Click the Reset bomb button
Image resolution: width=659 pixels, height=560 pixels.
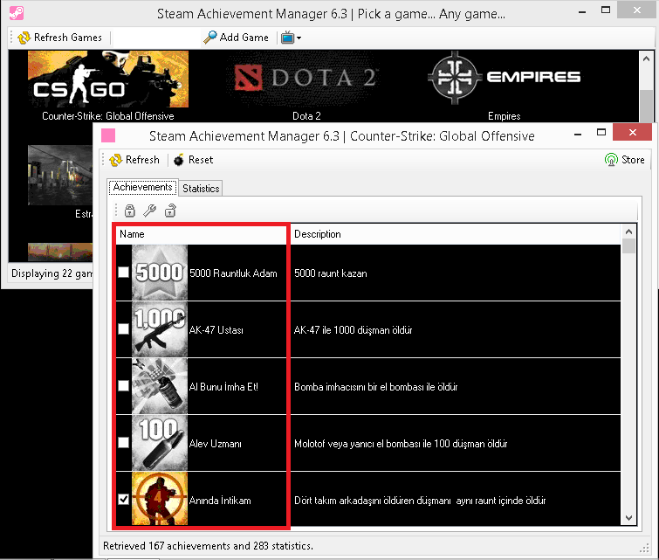point(193,160)
